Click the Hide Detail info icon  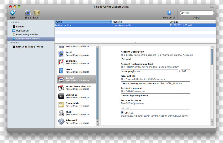point(169,13)
